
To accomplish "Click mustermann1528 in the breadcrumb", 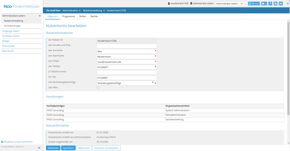I will (x=116, y=10).
